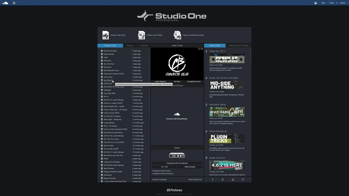Open the Plugin Tricks thumbnail
This screenshot has height=196, width=349.
pos(227,139)
